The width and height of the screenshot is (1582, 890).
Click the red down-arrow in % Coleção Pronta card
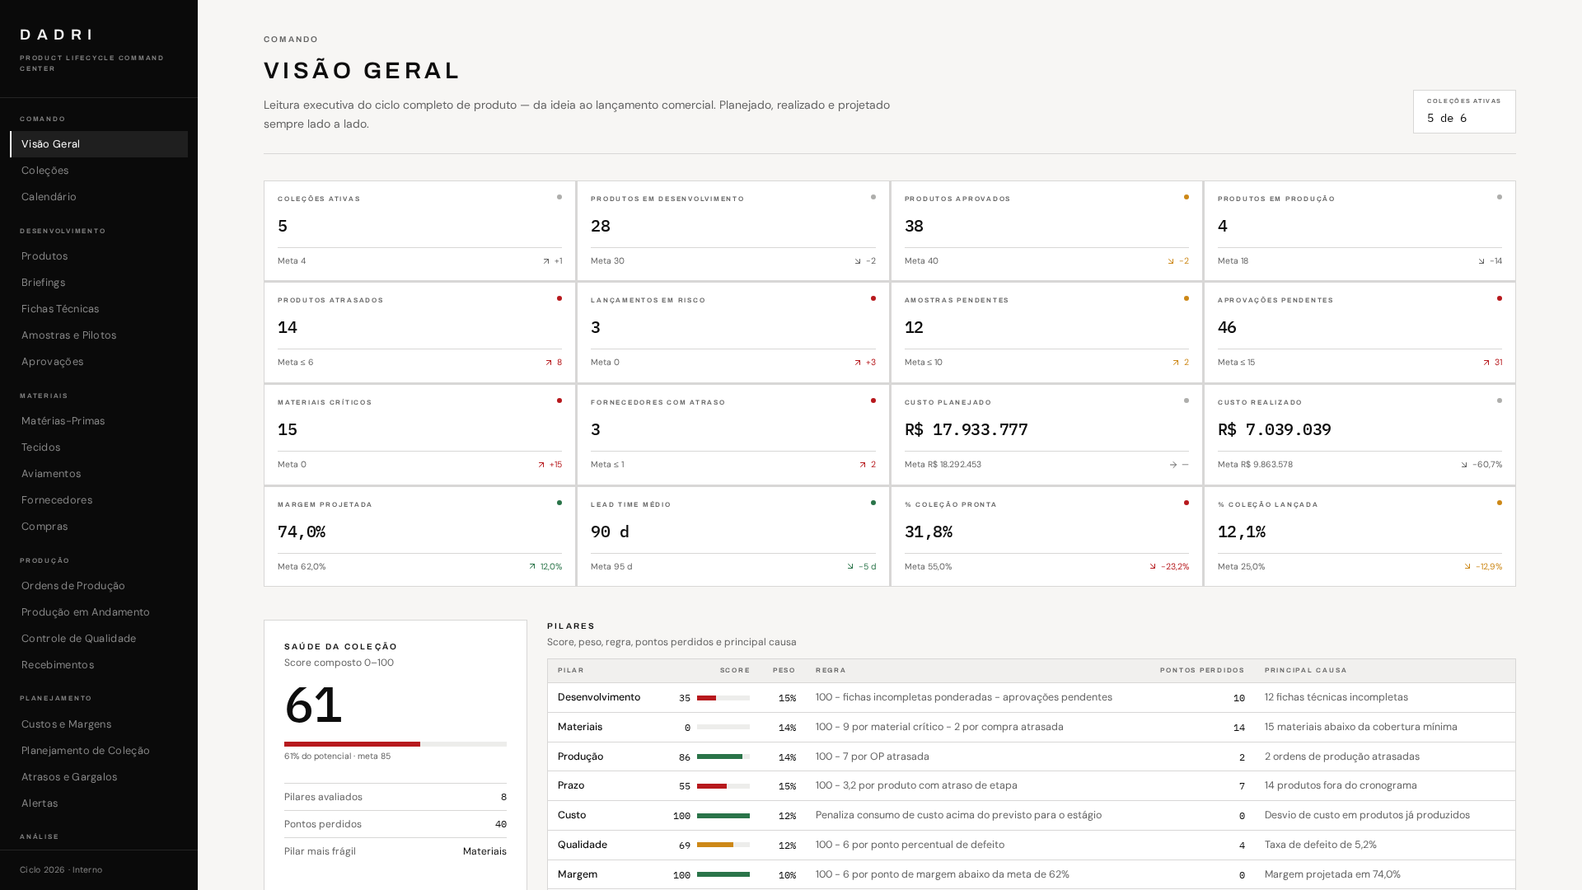tap(1152, 566)
